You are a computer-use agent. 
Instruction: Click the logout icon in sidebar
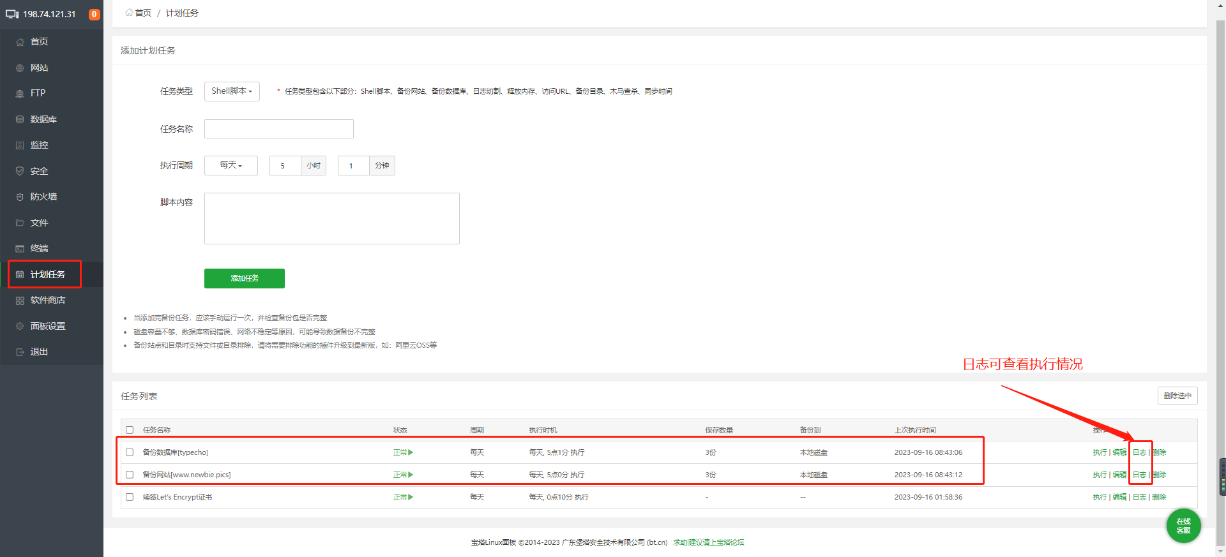click(20, 352)
